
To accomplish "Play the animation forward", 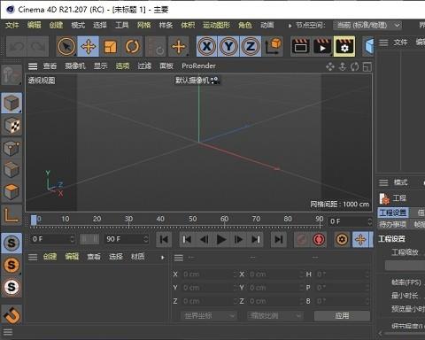I will point(221,239).
